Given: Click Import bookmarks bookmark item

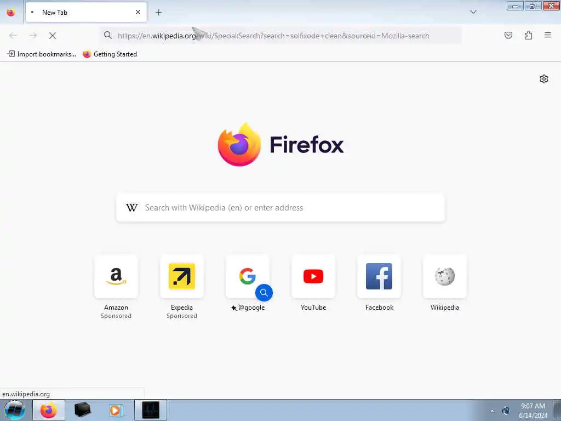Looking at the screenshot, I should (42, 54).
